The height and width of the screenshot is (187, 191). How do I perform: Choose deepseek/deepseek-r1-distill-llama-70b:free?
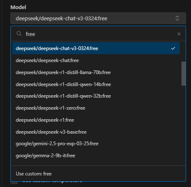click(x=96, y=72)
